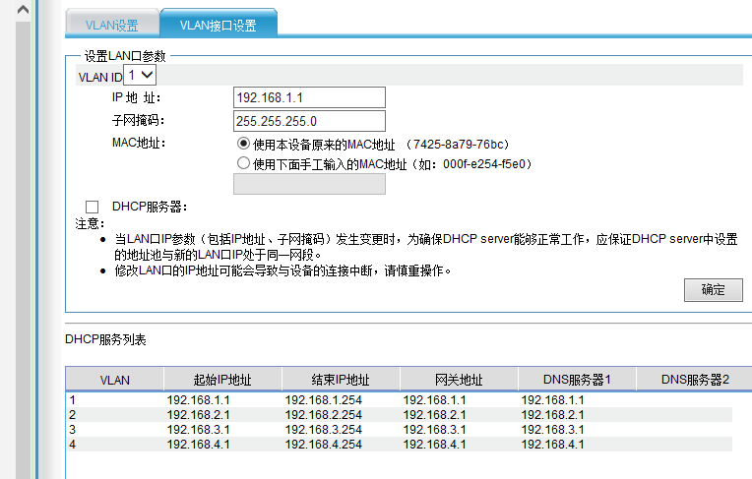Image resolution: width=752 pixels, height=479 pixels.
Task: Click end IP 192.168.2.254 cell
Action: tap(323, 415)
